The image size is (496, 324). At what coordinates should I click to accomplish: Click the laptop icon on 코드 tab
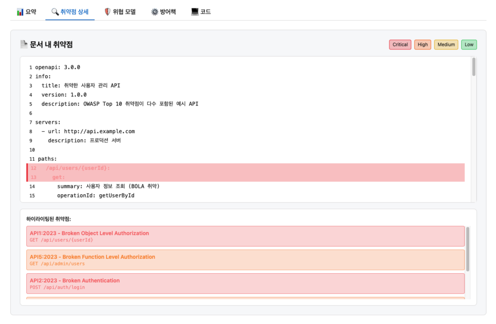click(x=195, y=12)
